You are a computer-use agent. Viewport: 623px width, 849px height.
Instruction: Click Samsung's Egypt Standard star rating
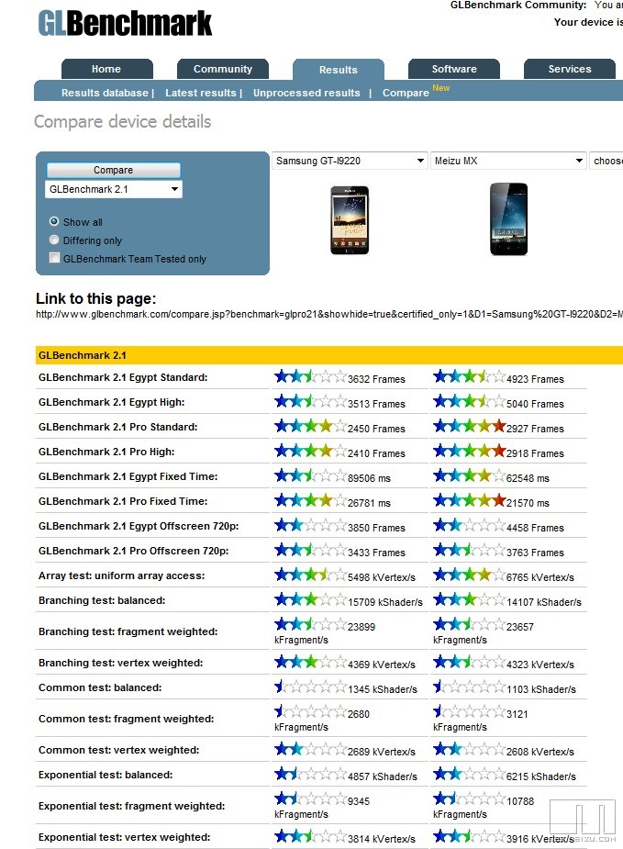[310, 377]
